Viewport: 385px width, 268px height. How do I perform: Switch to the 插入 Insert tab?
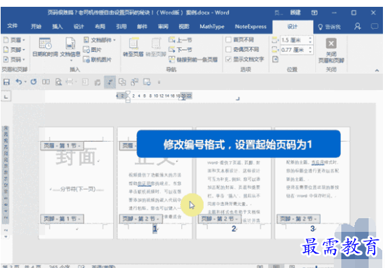pos(57,27)
